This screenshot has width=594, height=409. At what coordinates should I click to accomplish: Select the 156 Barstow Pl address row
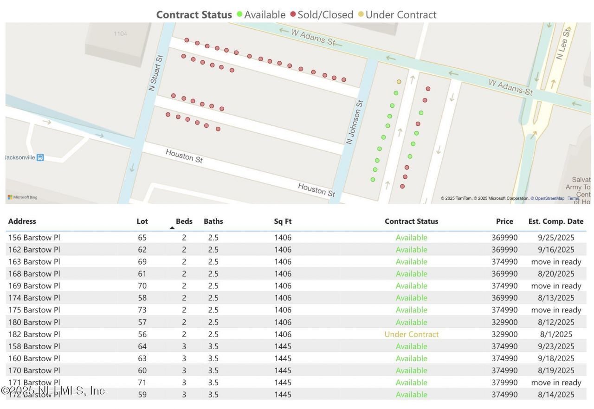34,238
